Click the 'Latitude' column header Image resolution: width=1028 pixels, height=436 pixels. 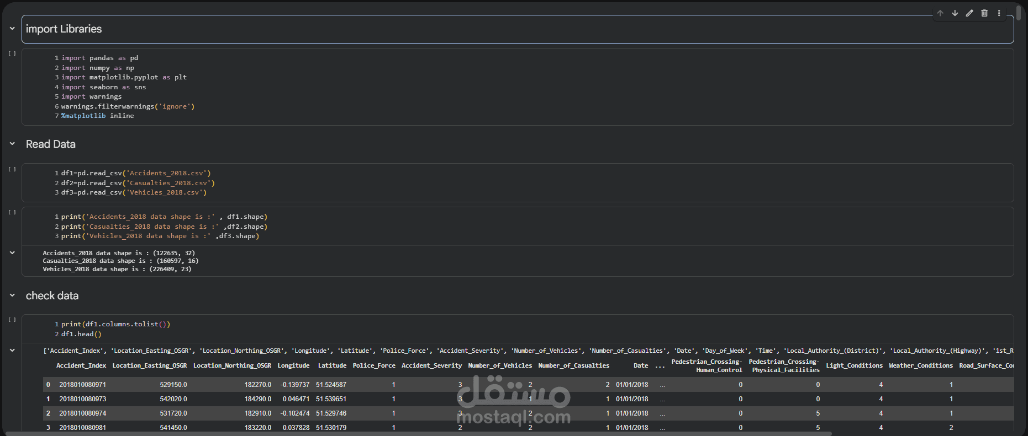click(x=332, y=365)
